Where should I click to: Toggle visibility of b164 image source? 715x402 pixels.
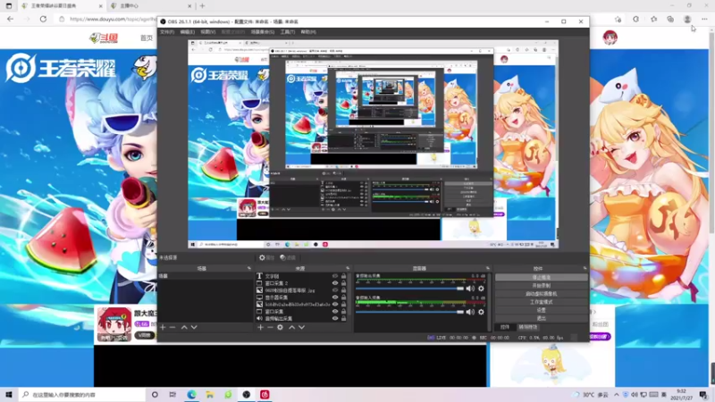[335, 304]
